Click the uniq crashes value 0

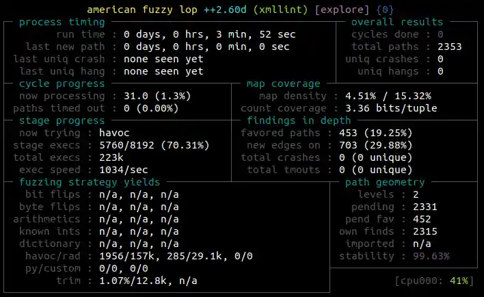pos(440,59)
